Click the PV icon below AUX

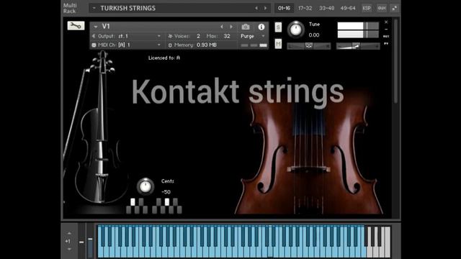click(386, 43)
